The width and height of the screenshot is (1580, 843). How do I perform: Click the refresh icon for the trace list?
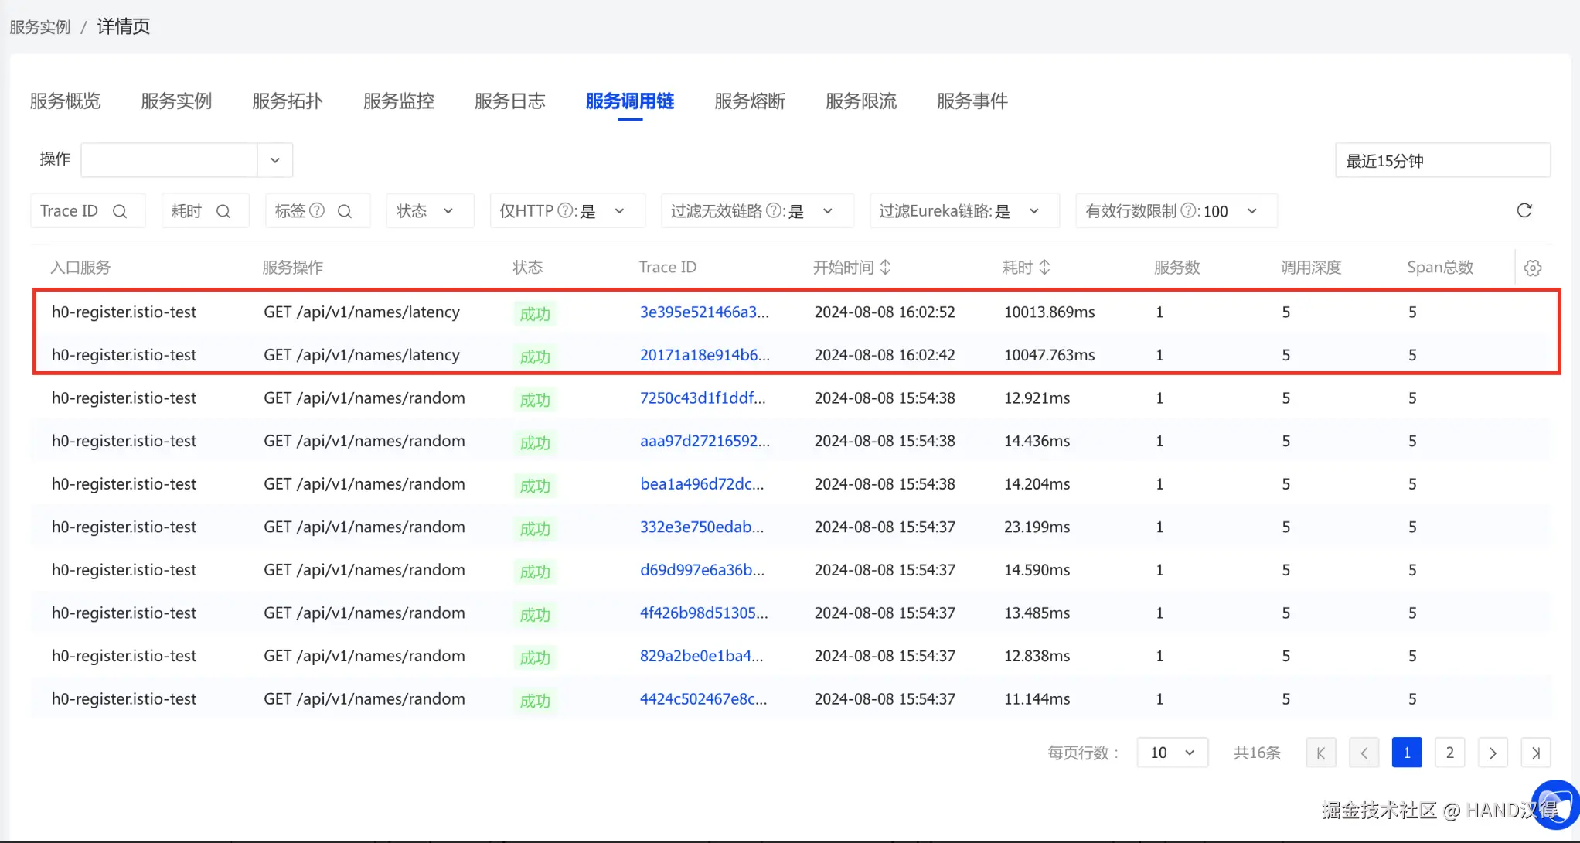pos(1524,210)
